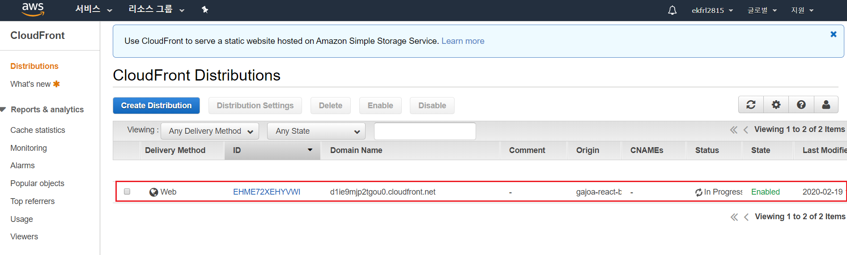Open the gear preferences icon button
Viewport: 847px width, 255px height.
776,105
